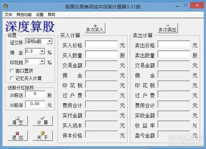Click the sell-side 费用合计 field
This screenshot has height=149, width=206.
click(174, 104)
